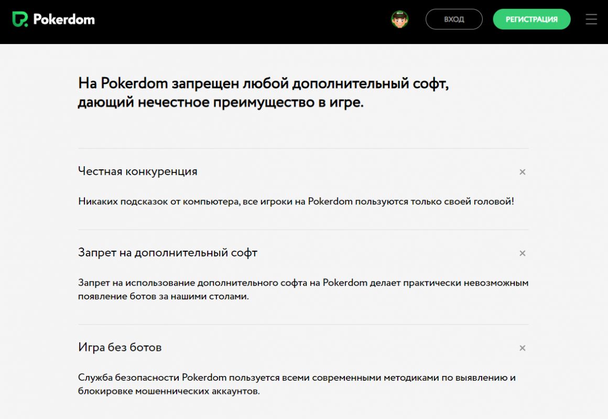Click the paragraph starting with Запрет на использование
This screenshot has height=419, width=608.
coord(303,289)
